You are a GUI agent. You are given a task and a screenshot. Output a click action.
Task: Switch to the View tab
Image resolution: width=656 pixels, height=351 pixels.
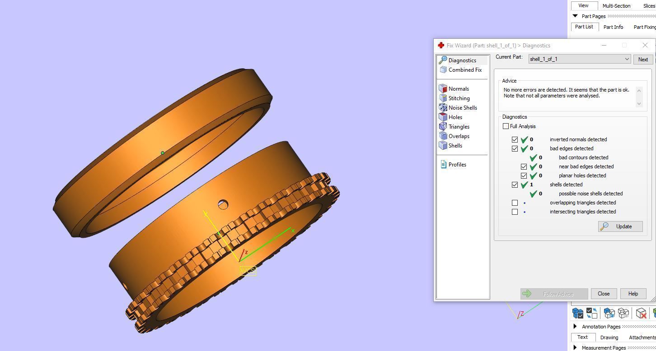(x=583, y=5)
